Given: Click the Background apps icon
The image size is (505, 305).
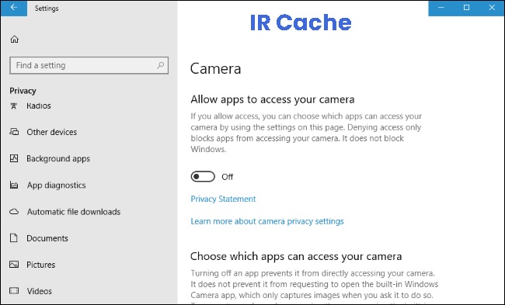Looking at the screenshot, I should coord(14,158).
